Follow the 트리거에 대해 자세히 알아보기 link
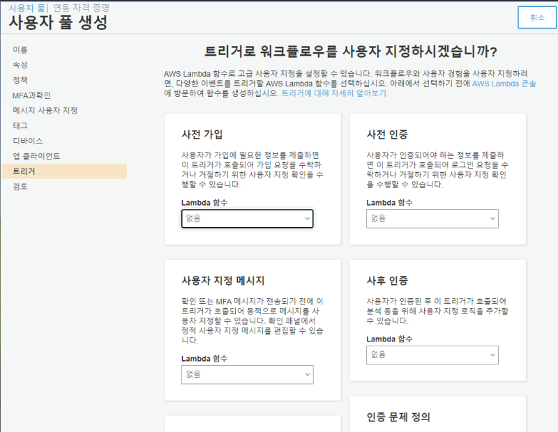558x432 pixels. pyautogui.click(x=334, y=93)
